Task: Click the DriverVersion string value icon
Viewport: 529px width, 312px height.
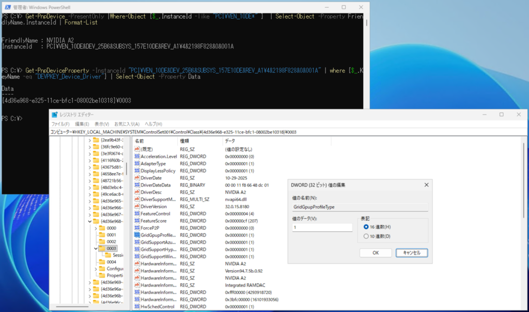Action: click(x=137, y=207)
